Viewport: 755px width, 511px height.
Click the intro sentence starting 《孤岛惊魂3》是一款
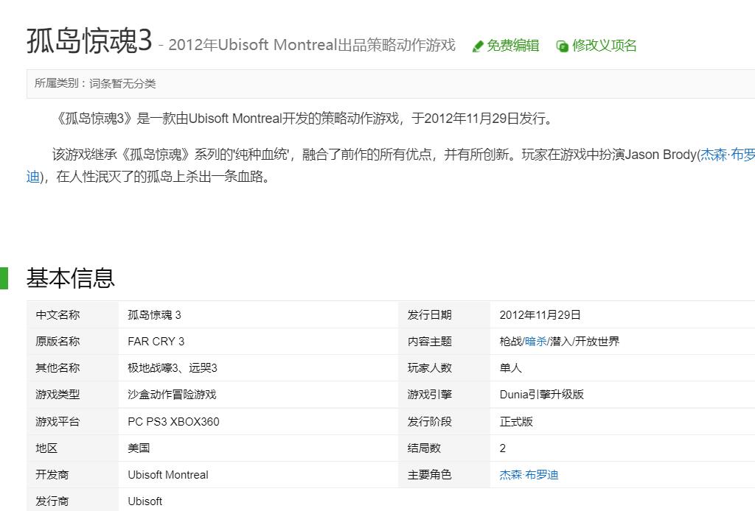point(304,119)
